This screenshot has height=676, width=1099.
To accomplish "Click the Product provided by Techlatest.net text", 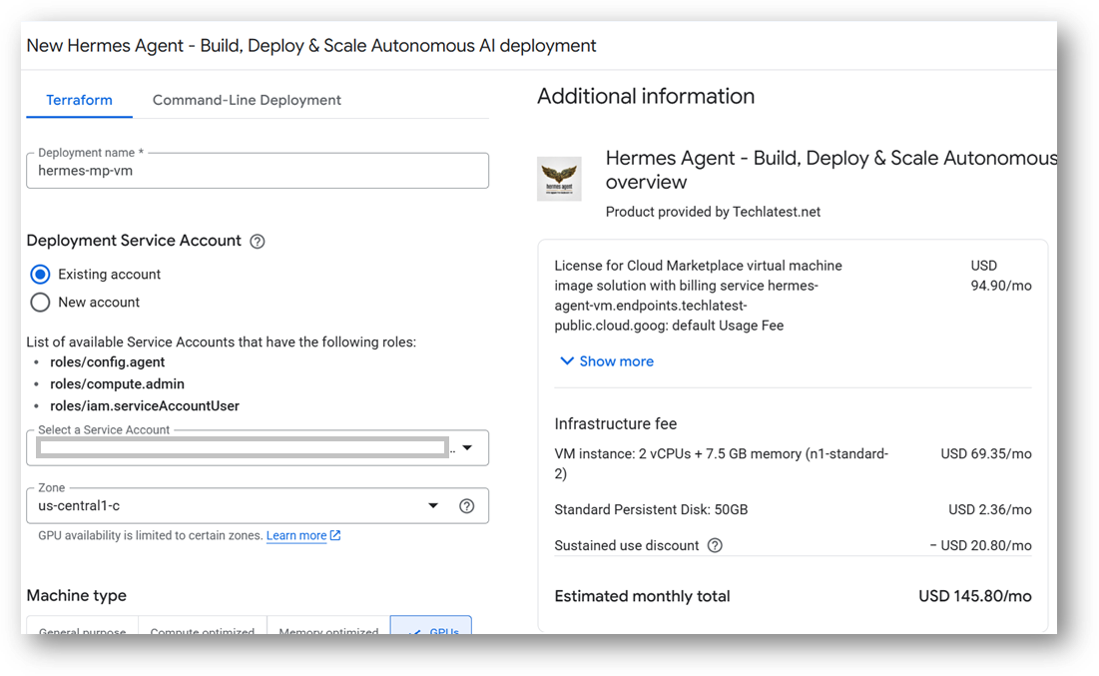I will coord(713,212).
